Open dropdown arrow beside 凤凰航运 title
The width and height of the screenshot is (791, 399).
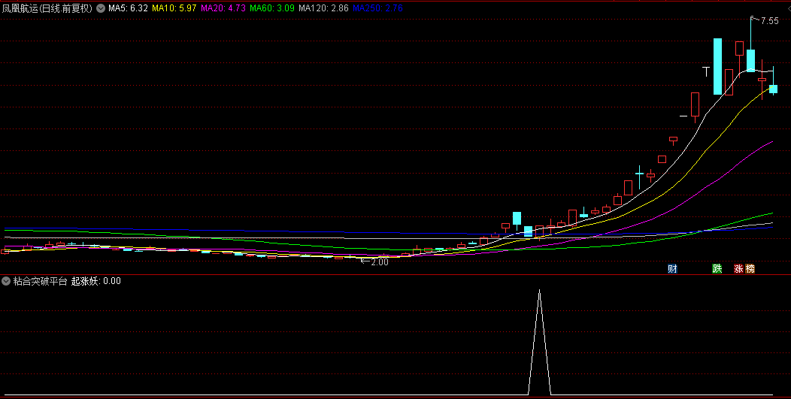(x=101, y=9)
